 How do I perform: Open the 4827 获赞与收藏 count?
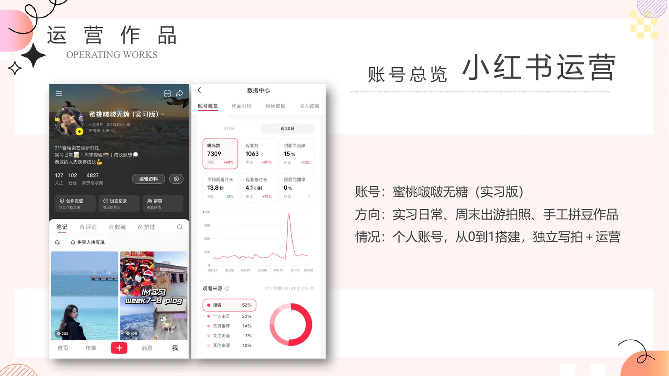tap(92, 179)
